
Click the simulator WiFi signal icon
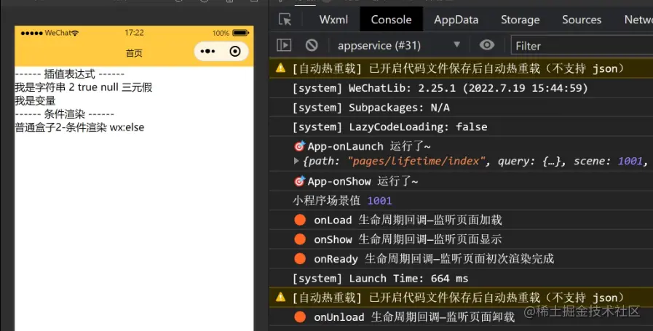point(75,33)
